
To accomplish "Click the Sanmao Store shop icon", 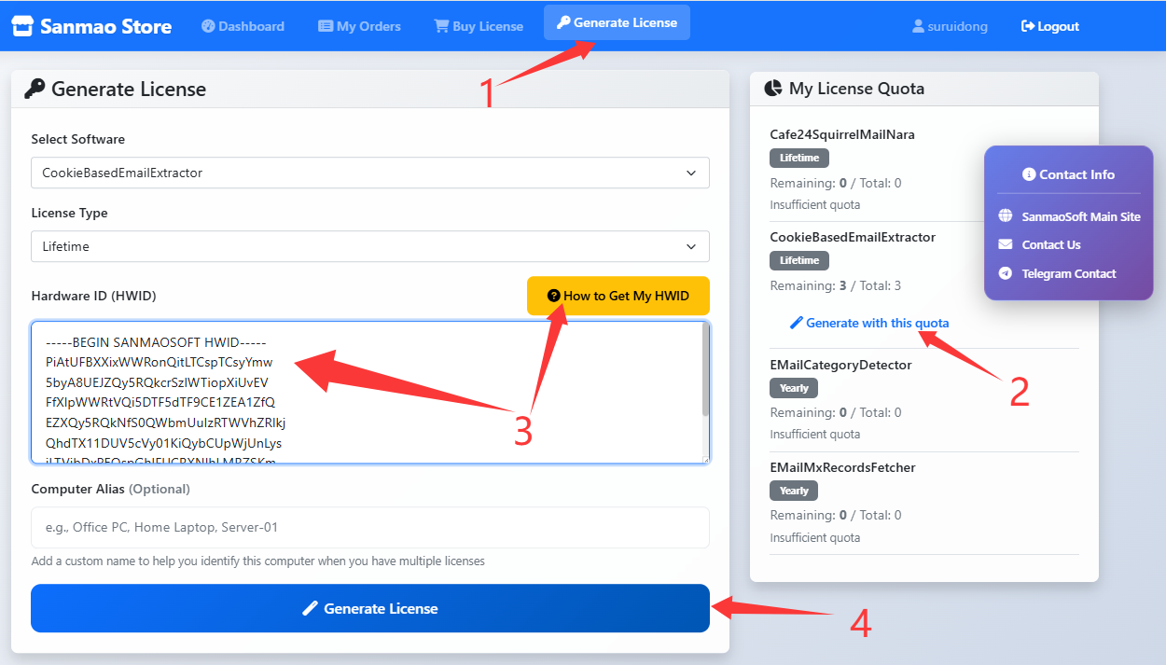I will 22,26.
